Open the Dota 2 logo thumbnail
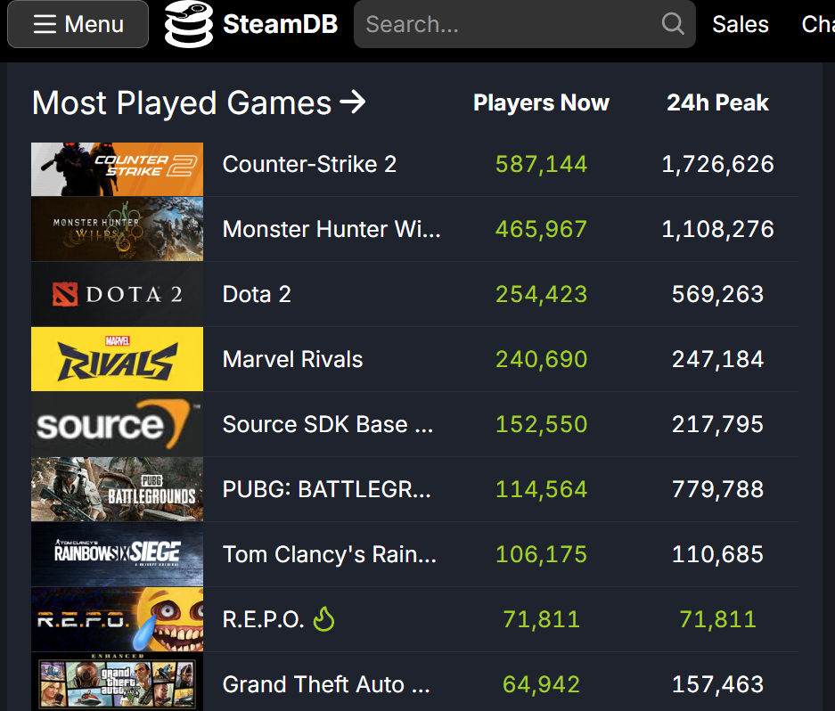Screen dimensions: 835x711 pos(117,294)
